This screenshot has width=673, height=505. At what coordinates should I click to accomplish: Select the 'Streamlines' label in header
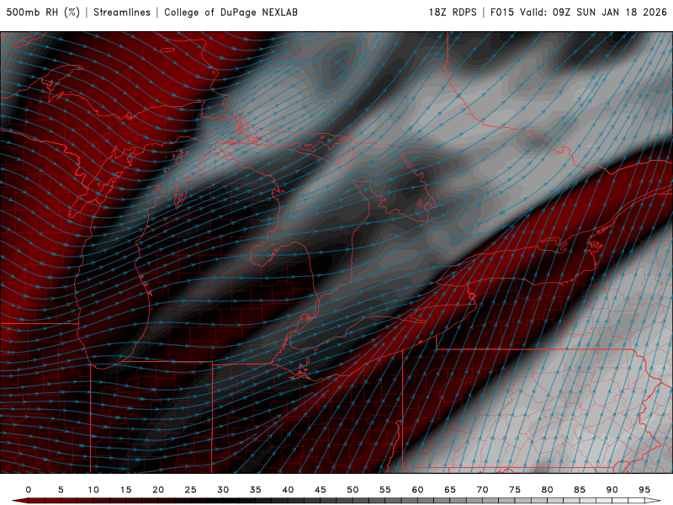point(122,13)
